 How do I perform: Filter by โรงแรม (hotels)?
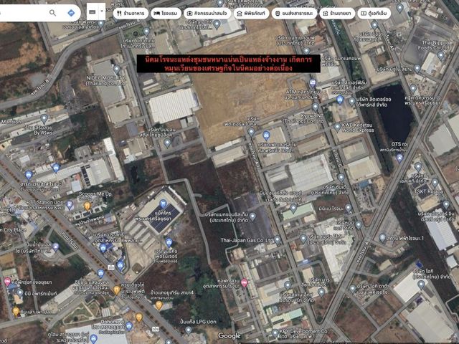(166, 14)
